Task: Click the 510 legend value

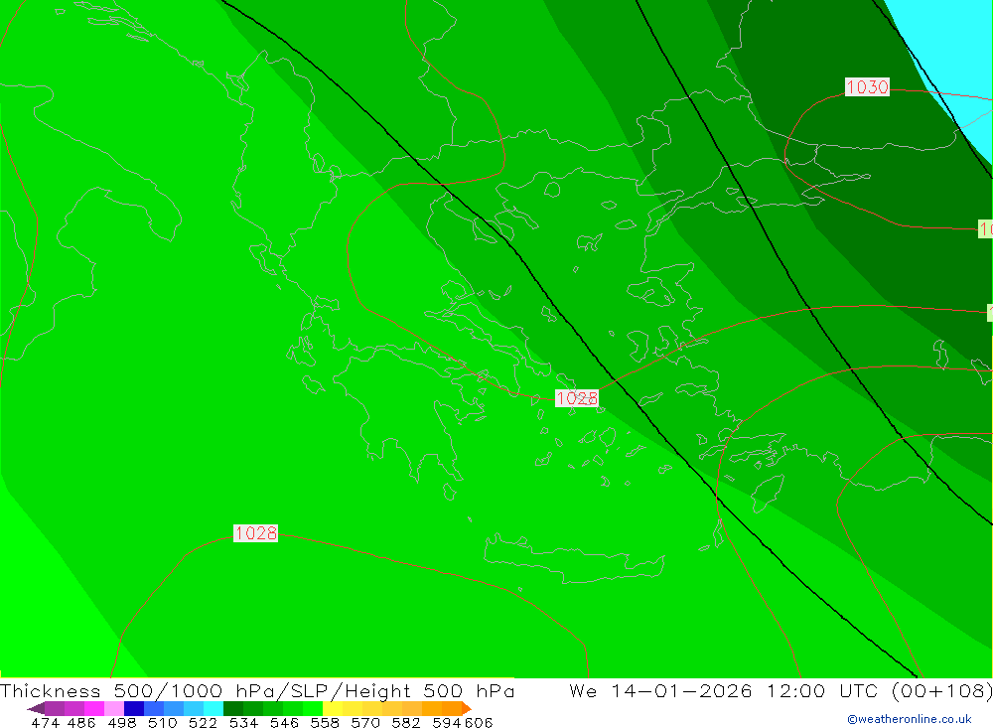Action: click(162, 722)
